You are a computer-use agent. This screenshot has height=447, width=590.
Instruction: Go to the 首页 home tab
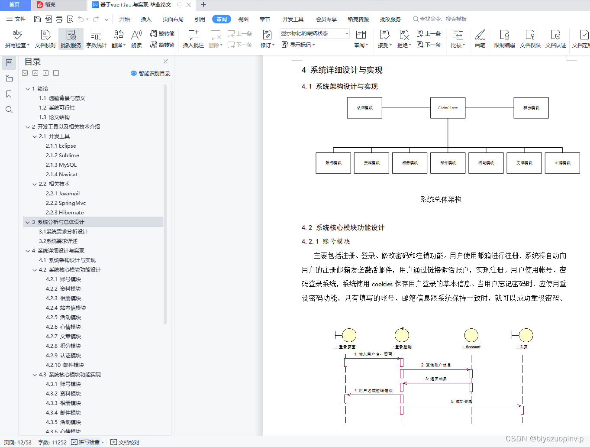click(15, 5)
